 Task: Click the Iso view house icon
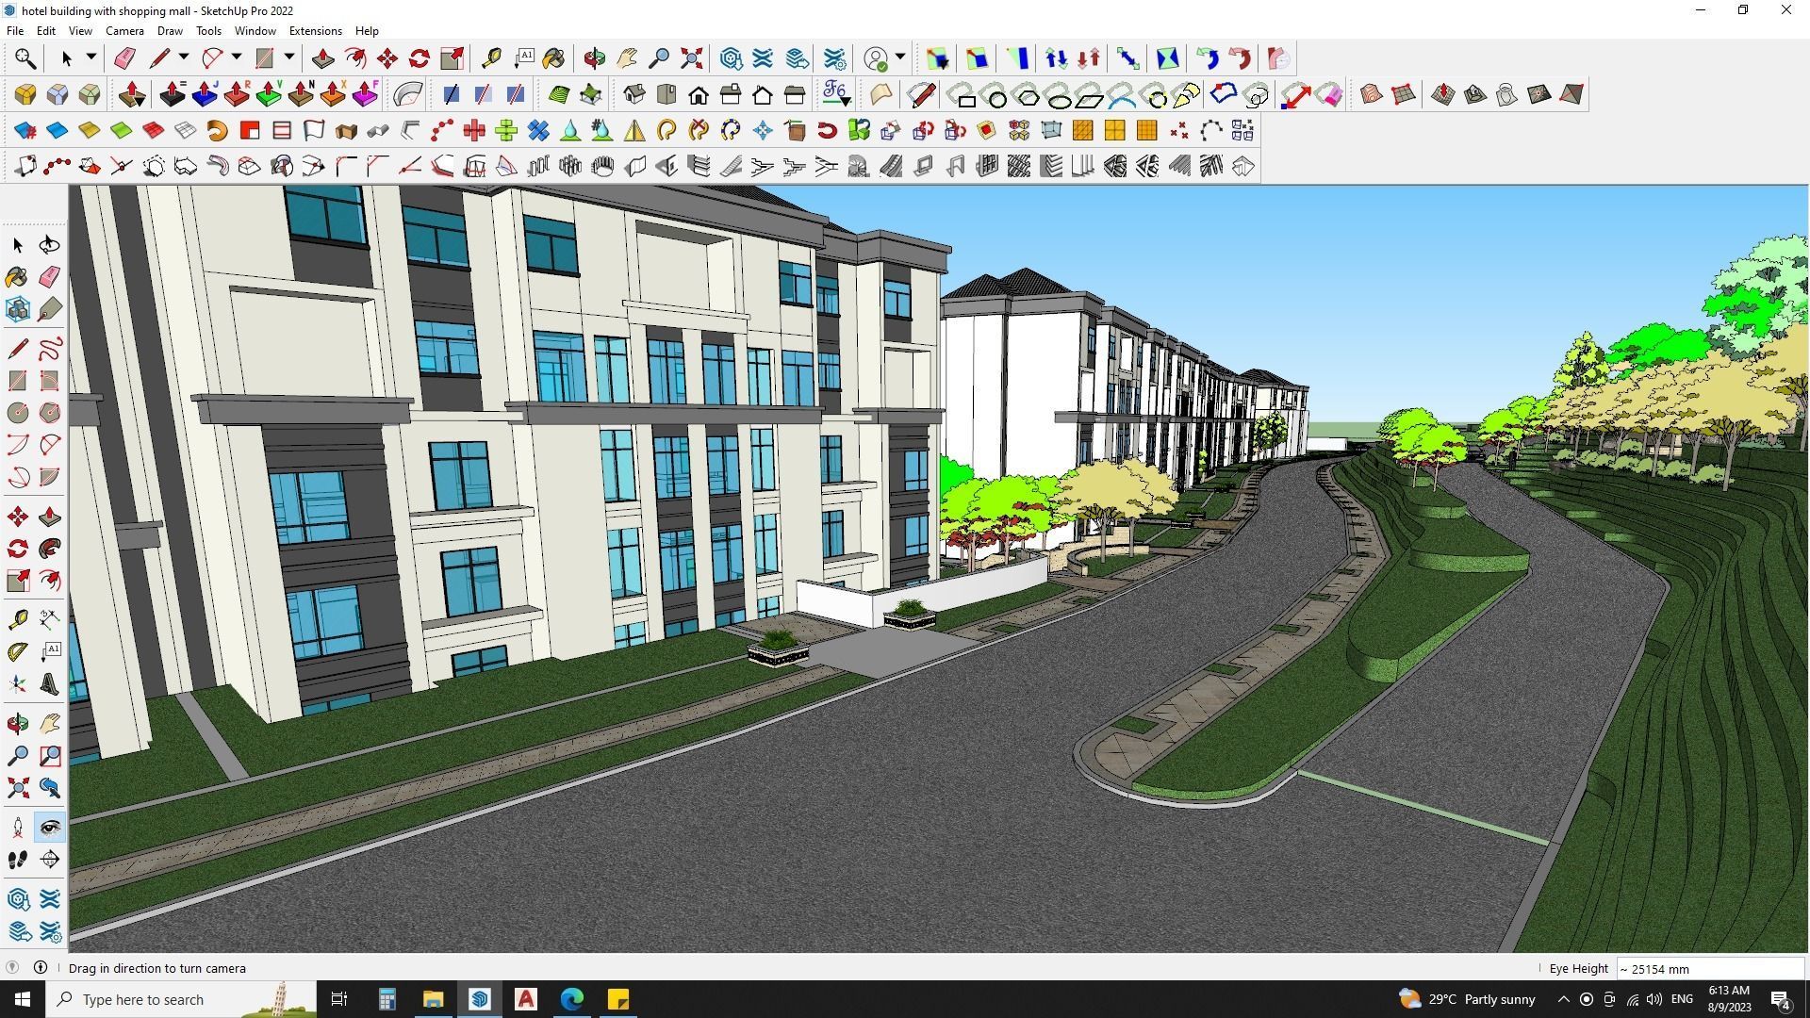(634, 94)
